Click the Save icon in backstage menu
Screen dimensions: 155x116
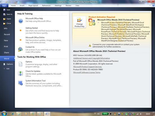click(4, 10)
